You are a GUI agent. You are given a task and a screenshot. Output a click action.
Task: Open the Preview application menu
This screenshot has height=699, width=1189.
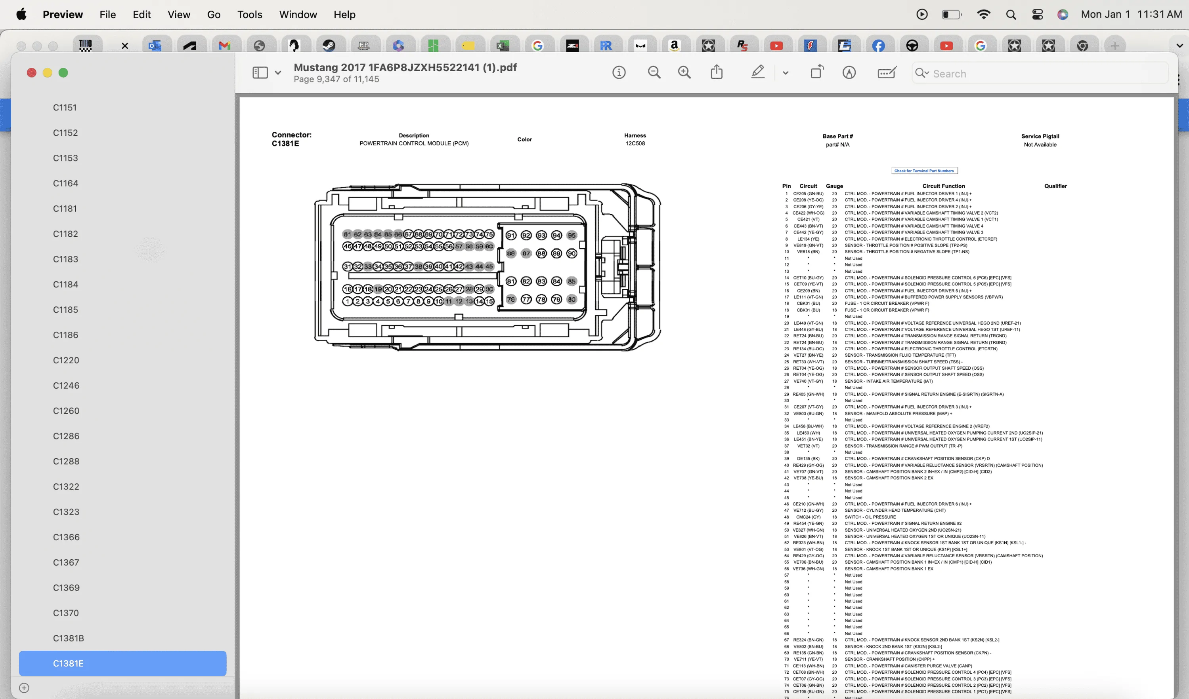63,15
